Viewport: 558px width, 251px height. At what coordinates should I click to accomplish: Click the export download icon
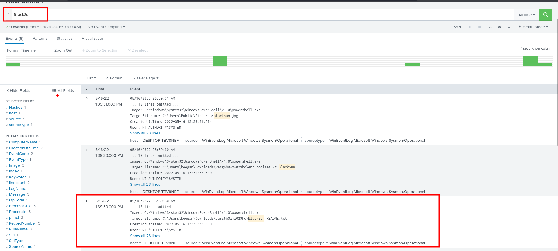pos(509,27)
